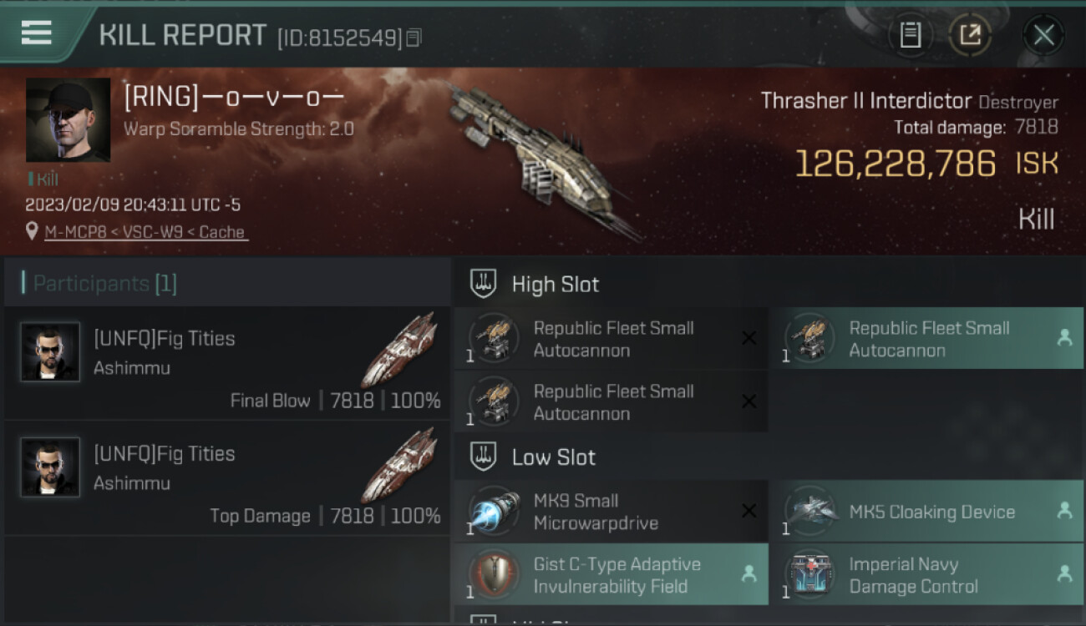Open Fig Tities Top Damage entry

pyautogui.click(x=227, y=478)
